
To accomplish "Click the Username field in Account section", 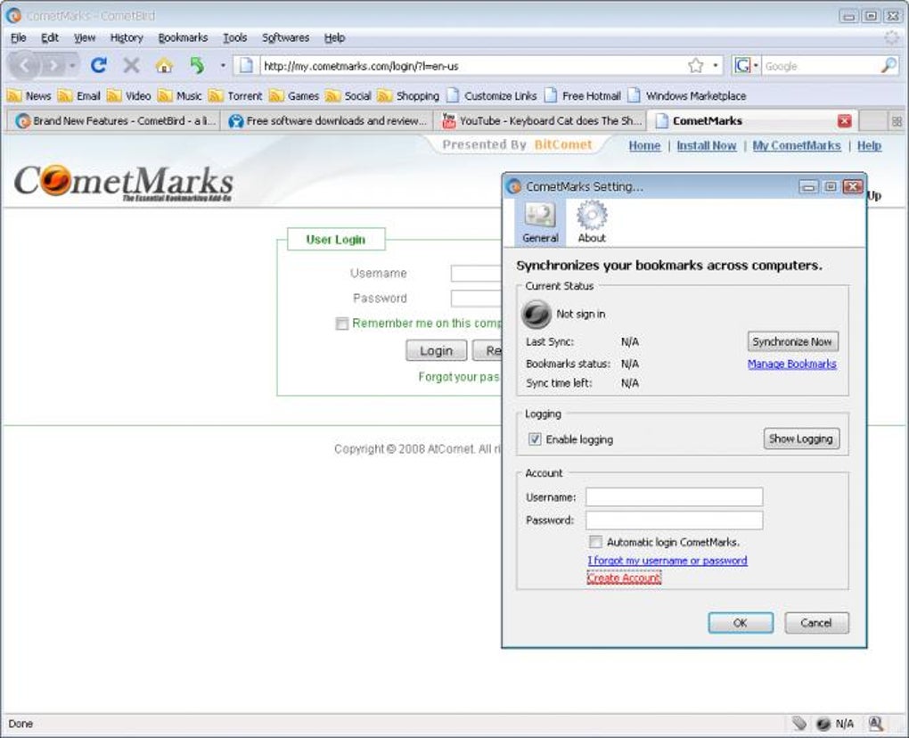I will point(674,496).
